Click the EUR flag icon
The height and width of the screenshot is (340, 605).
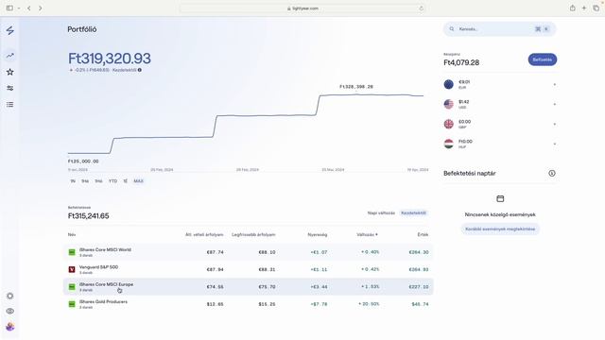coord(449,84)
